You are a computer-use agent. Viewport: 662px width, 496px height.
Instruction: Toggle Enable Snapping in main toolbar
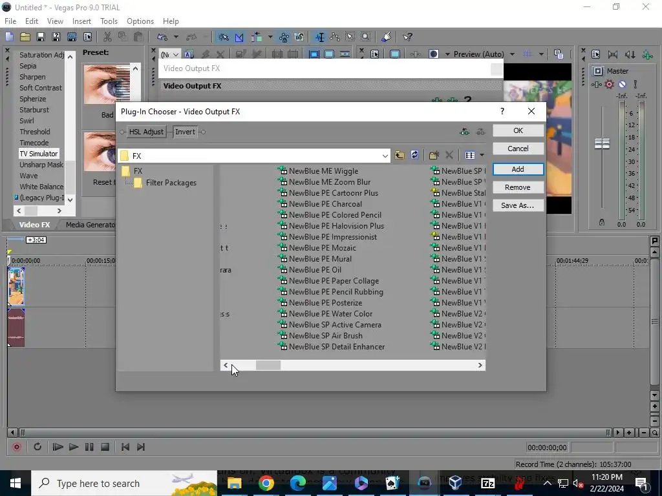(223, 37)
